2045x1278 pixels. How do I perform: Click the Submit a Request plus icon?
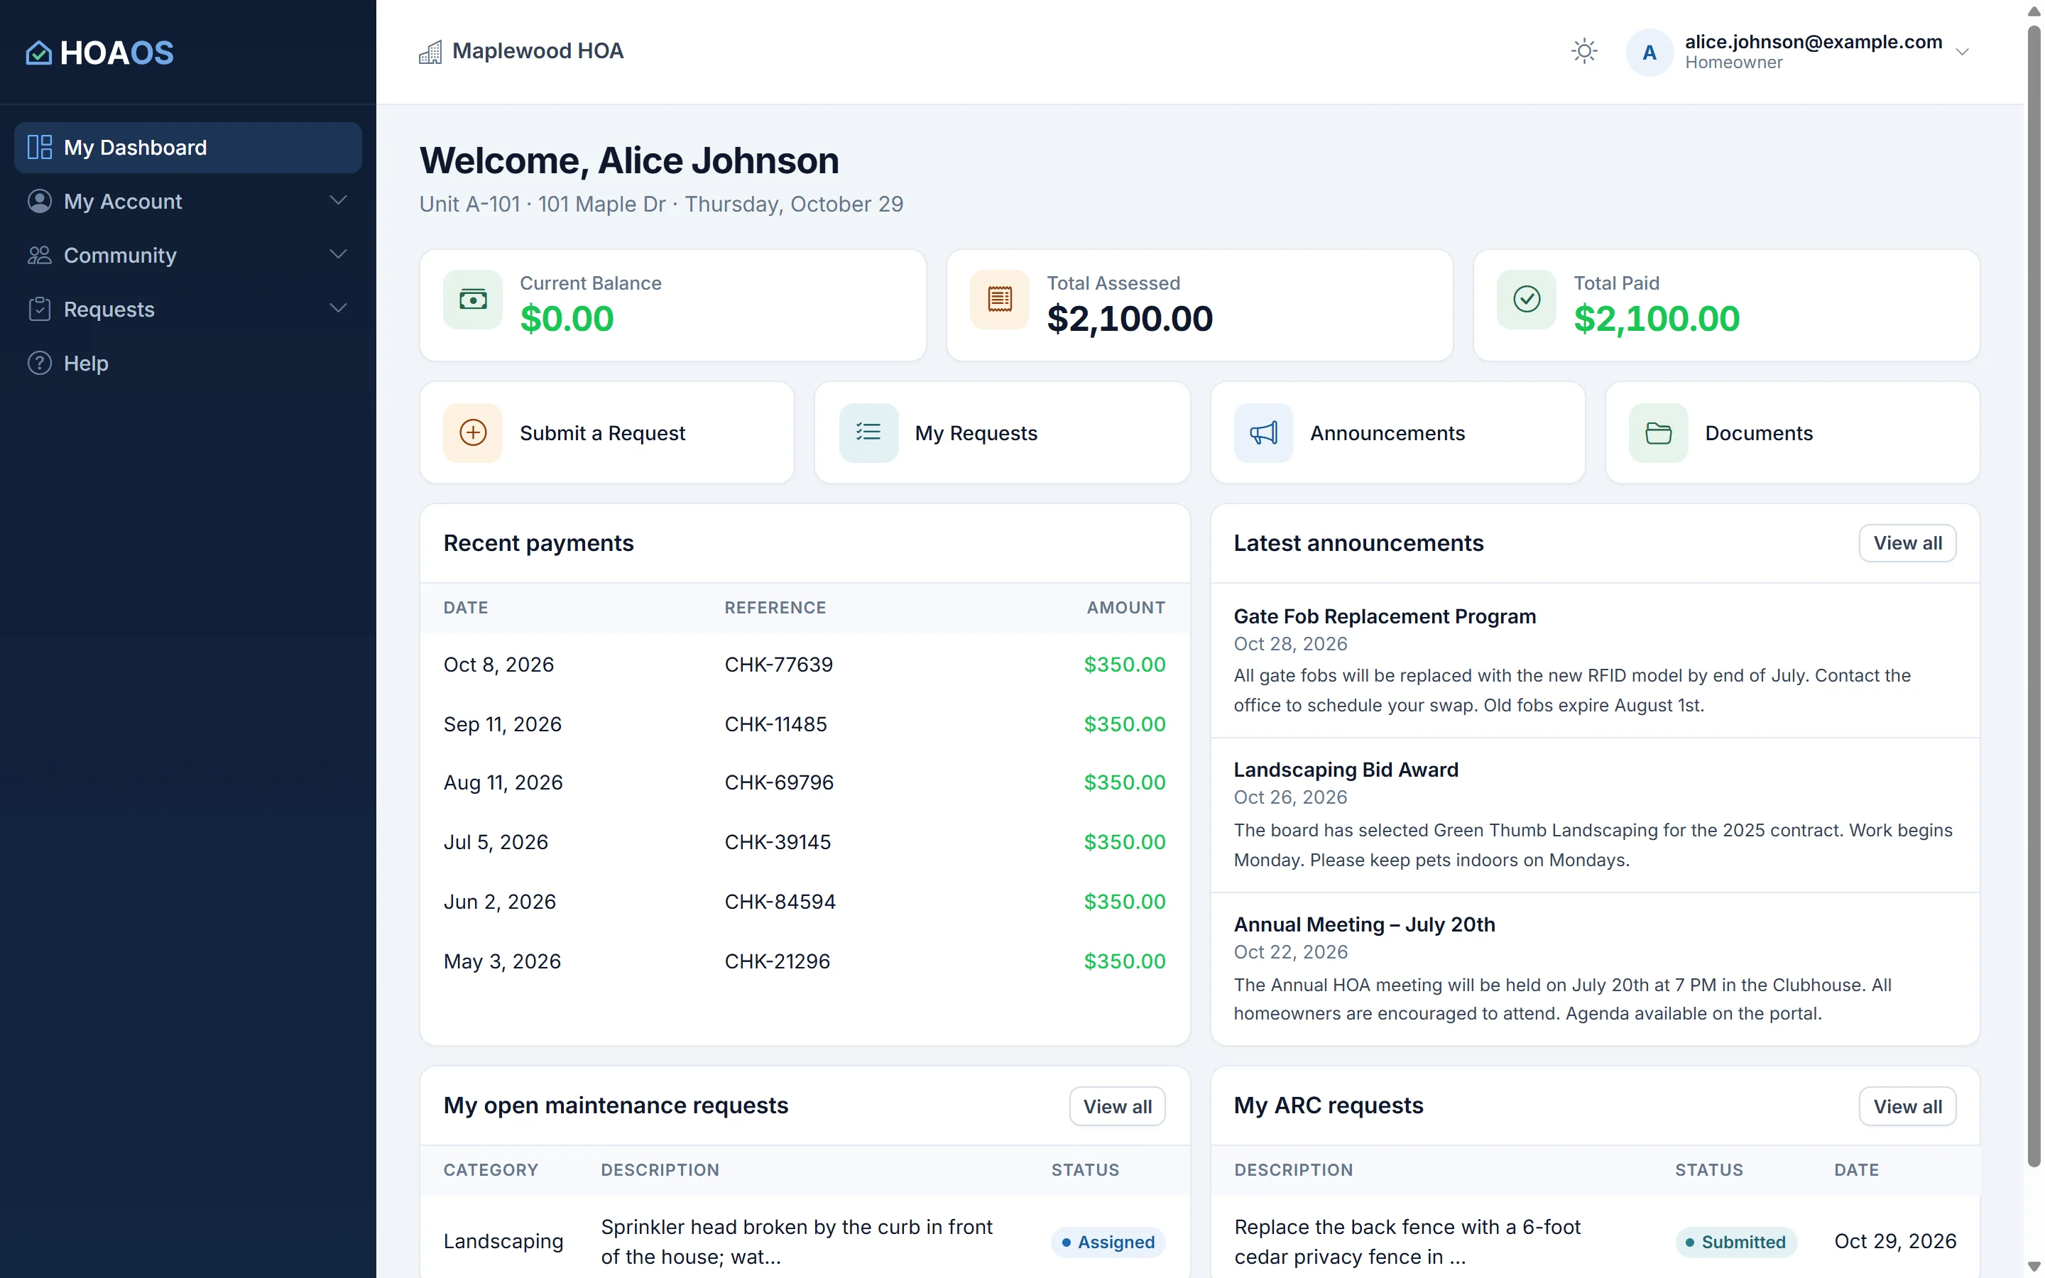click(472, 433)
